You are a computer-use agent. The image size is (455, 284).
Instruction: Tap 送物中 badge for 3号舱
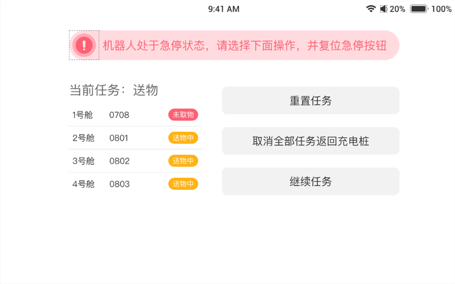coord(183,161)
